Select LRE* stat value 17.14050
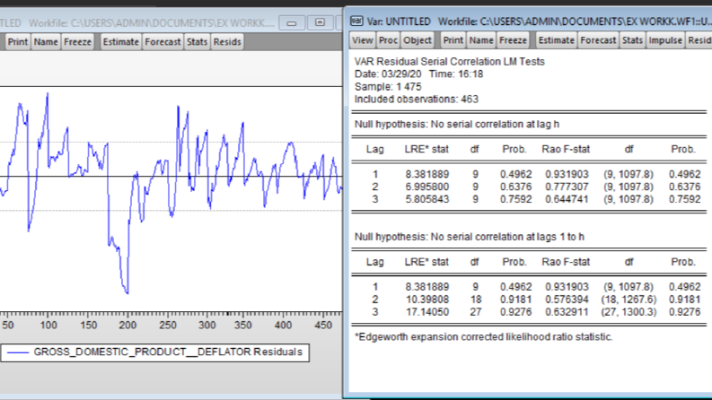 pyautogui.click(x=426, y=312)
